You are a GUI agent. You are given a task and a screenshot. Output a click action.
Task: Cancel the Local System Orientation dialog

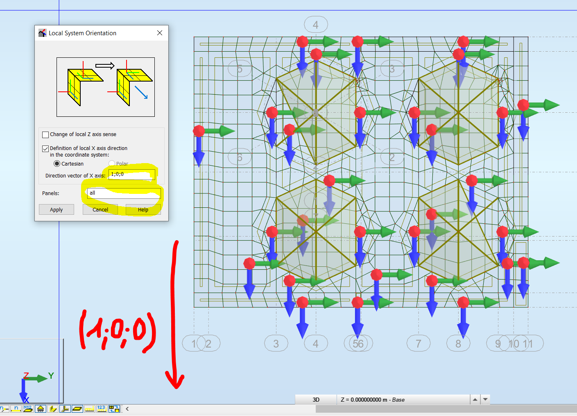point(100,209)
